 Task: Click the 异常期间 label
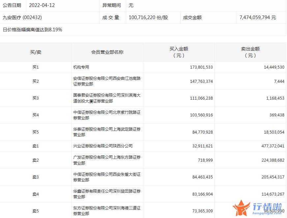coord(112,5)
